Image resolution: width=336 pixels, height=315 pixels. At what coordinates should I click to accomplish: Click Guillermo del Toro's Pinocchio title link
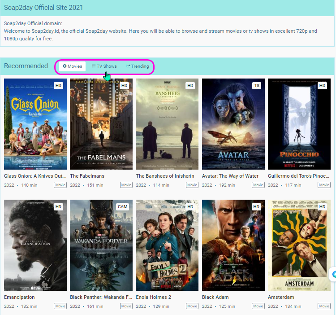click(x=298, y=176)
